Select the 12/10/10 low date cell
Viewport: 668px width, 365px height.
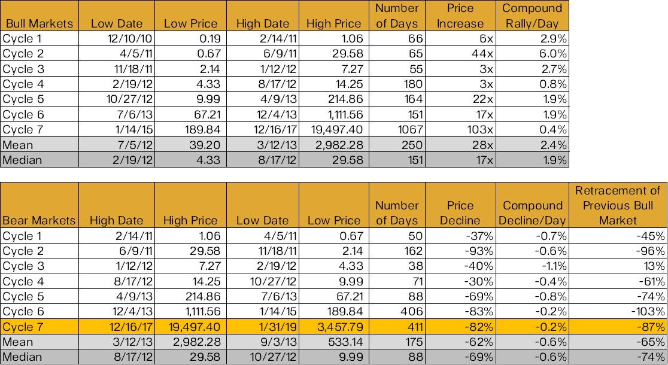coord(117,39)
